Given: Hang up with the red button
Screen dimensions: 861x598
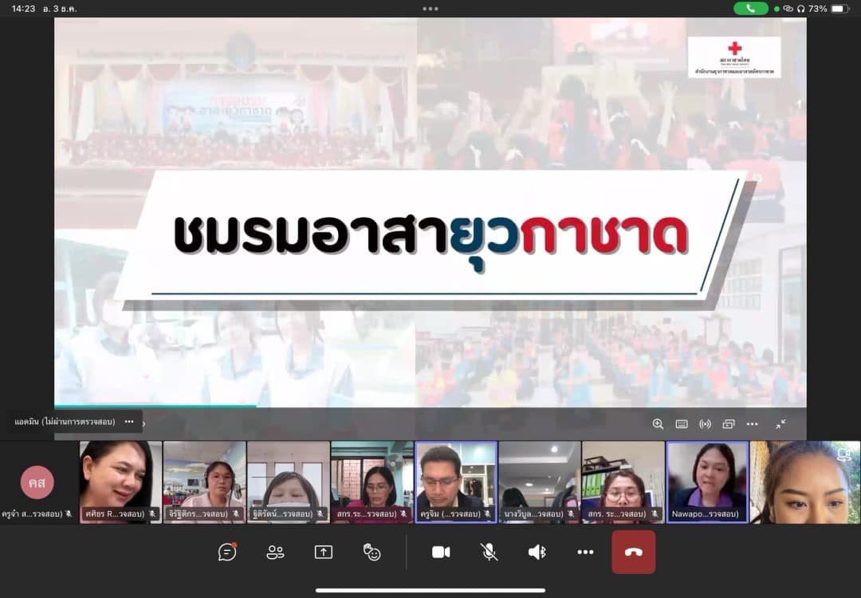Looking at the screenshot, I should 633,552.
